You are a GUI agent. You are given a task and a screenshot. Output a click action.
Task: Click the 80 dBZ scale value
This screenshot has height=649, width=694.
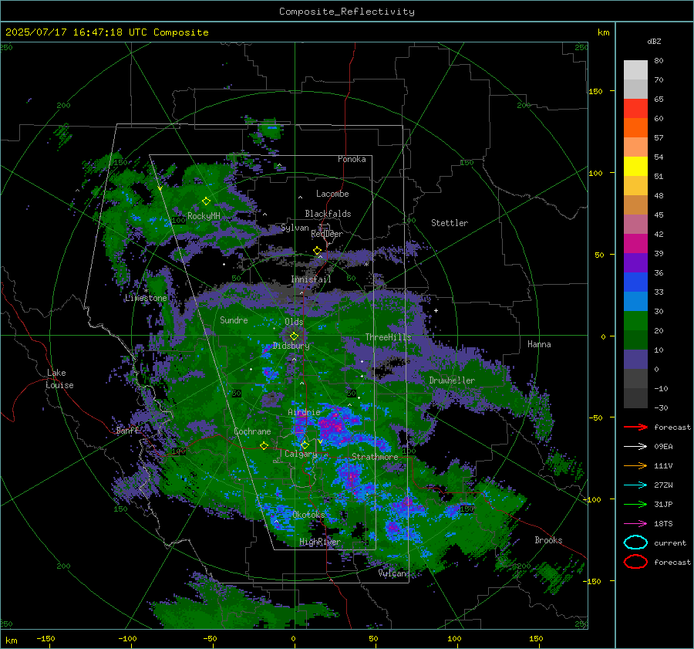659,61
